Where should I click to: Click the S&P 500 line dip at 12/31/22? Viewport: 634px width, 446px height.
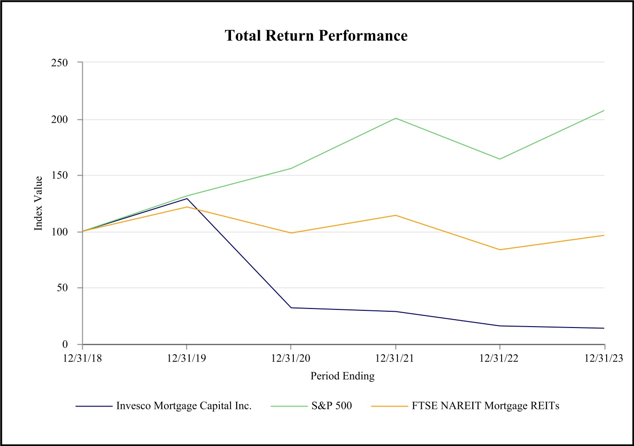[500, 159]
